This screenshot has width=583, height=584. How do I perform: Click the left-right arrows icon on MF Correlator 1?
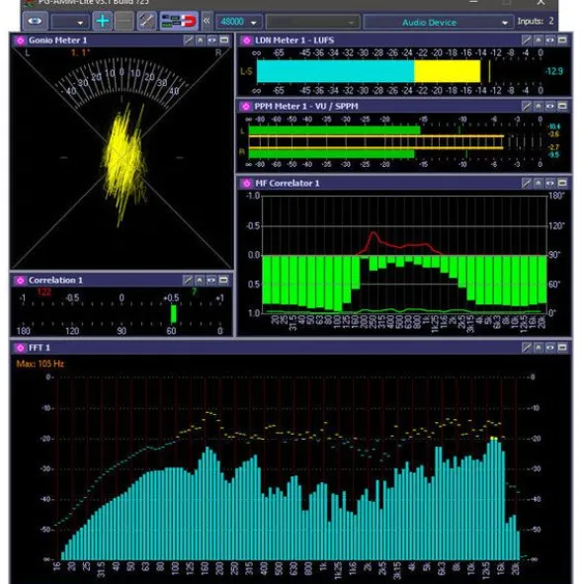click(x=549, y=183)
